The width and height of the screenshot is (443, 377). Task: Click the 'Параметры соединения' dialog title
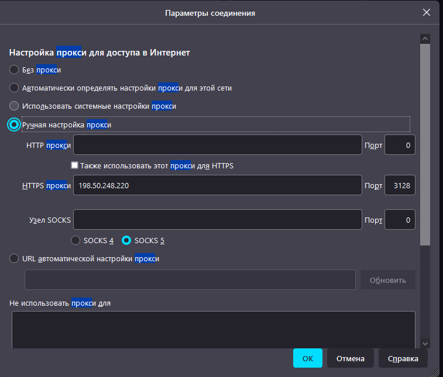coord(210,13)
